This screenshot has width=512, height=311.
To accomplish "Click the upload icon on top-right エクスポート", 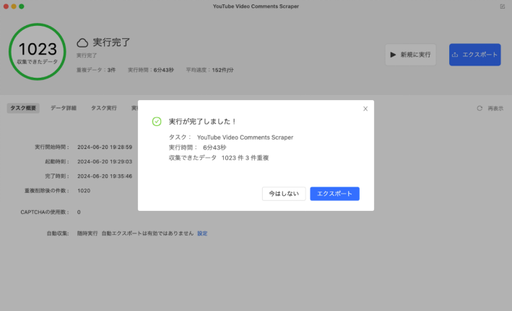I will 455,55.
